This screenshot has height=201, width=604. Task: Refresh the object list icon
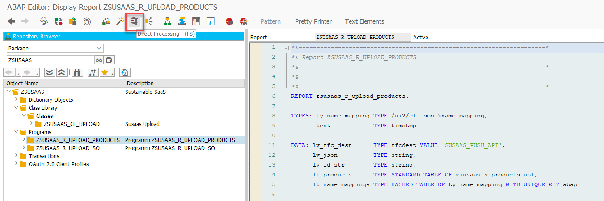[x=125, y=72]
